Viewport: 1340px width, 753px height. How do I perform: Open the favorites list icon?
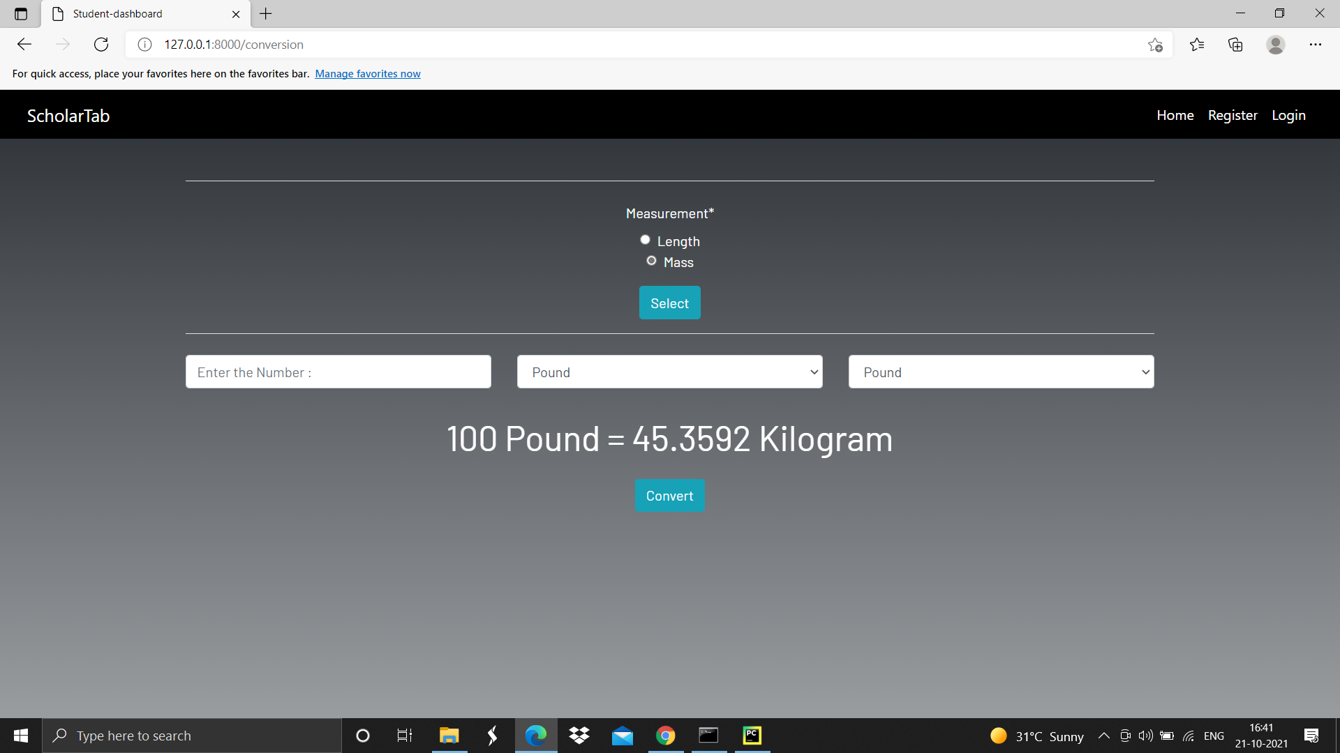(x=1197, y=45)
